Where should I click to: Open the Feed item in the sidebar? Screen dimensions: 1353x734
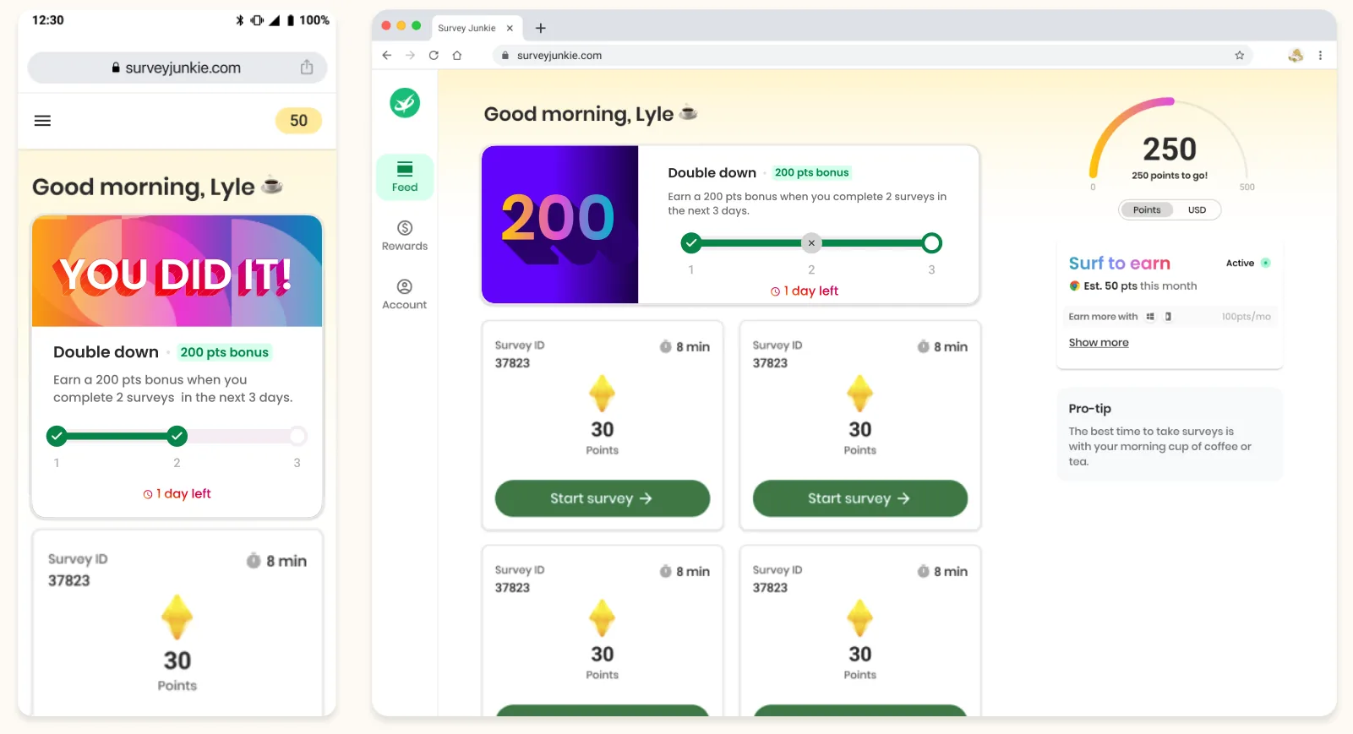click(405, 177)
